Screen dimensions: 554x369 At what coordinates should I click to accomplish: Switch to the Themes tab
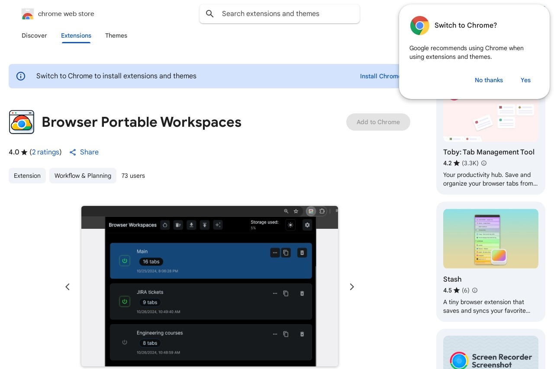click(x=116, y=35)
